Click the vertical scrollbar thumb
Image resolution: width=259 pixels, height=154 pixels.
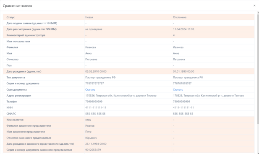258,69
